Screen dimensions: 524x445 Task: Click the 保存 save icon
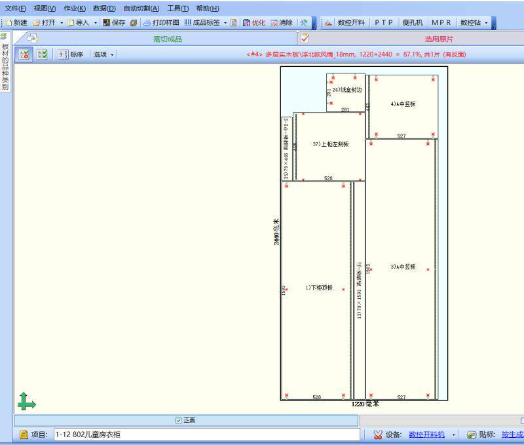pyautogui.click(x=106, y=23)
